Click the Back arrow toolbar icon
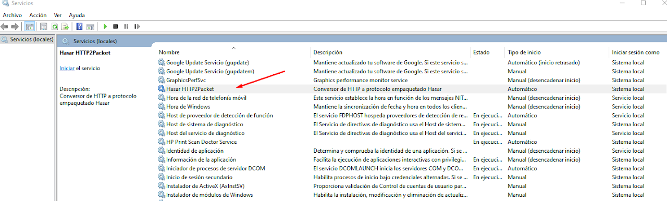The image size is (667, 201). coord(5,26)
